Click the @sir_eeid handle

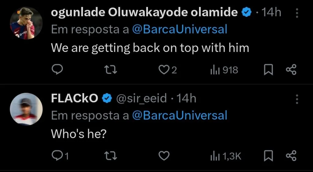141,98
